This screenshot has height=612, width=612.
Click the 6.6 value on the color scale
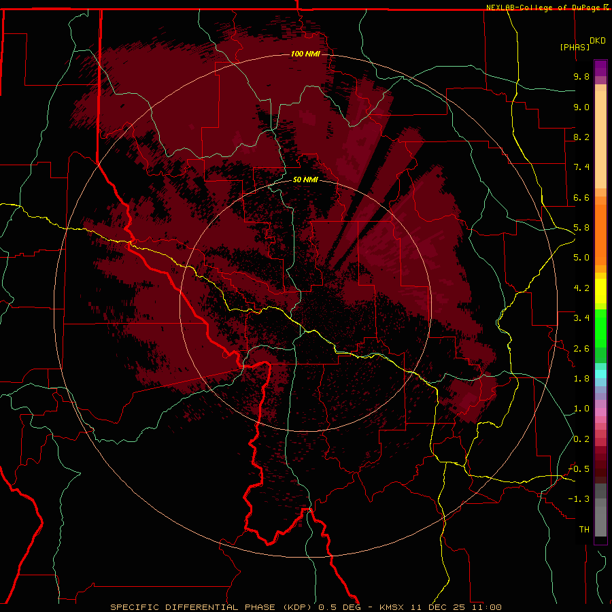pyautogui.click(x=581, y=197)
